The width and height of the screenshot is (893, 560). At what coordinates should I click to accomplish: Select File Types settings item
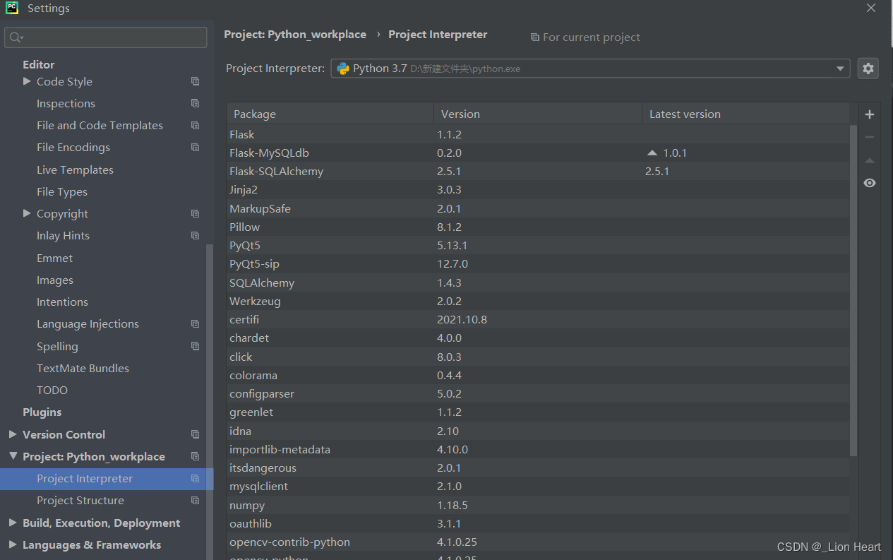62,191
